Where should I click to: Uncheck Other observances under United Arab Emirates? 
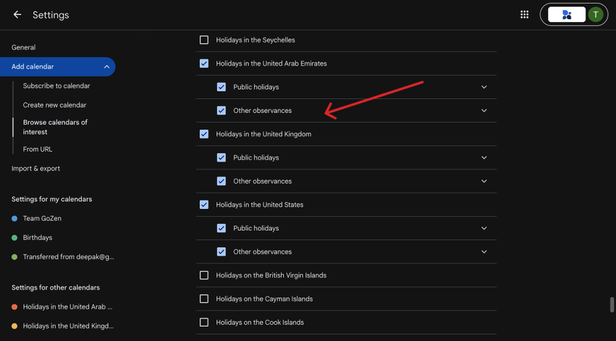[x=221, y=110]
